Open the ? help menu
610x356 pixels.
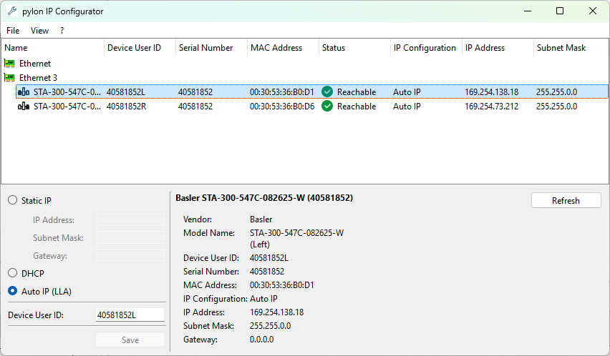[x=62, y=30]
